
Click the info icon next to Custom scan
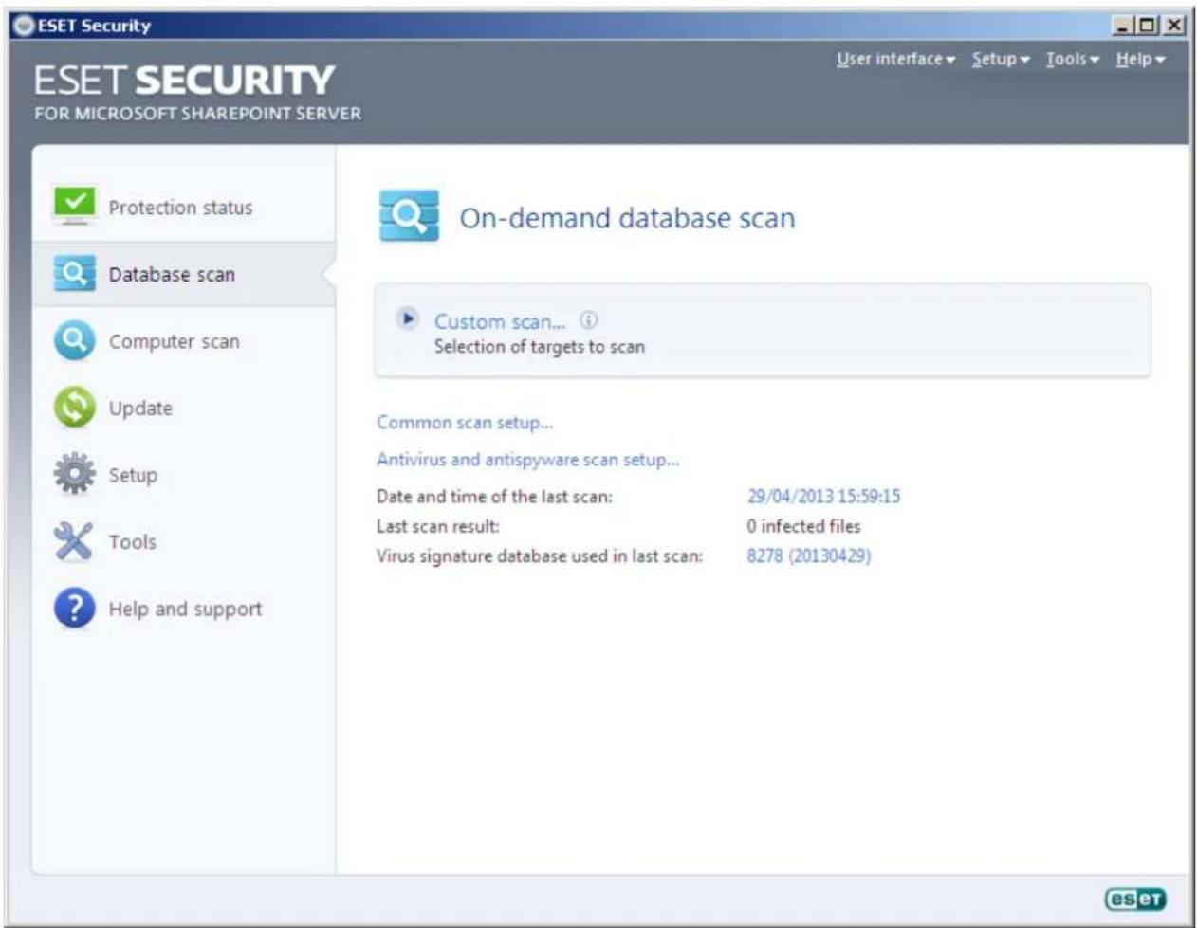coord(589,320)
